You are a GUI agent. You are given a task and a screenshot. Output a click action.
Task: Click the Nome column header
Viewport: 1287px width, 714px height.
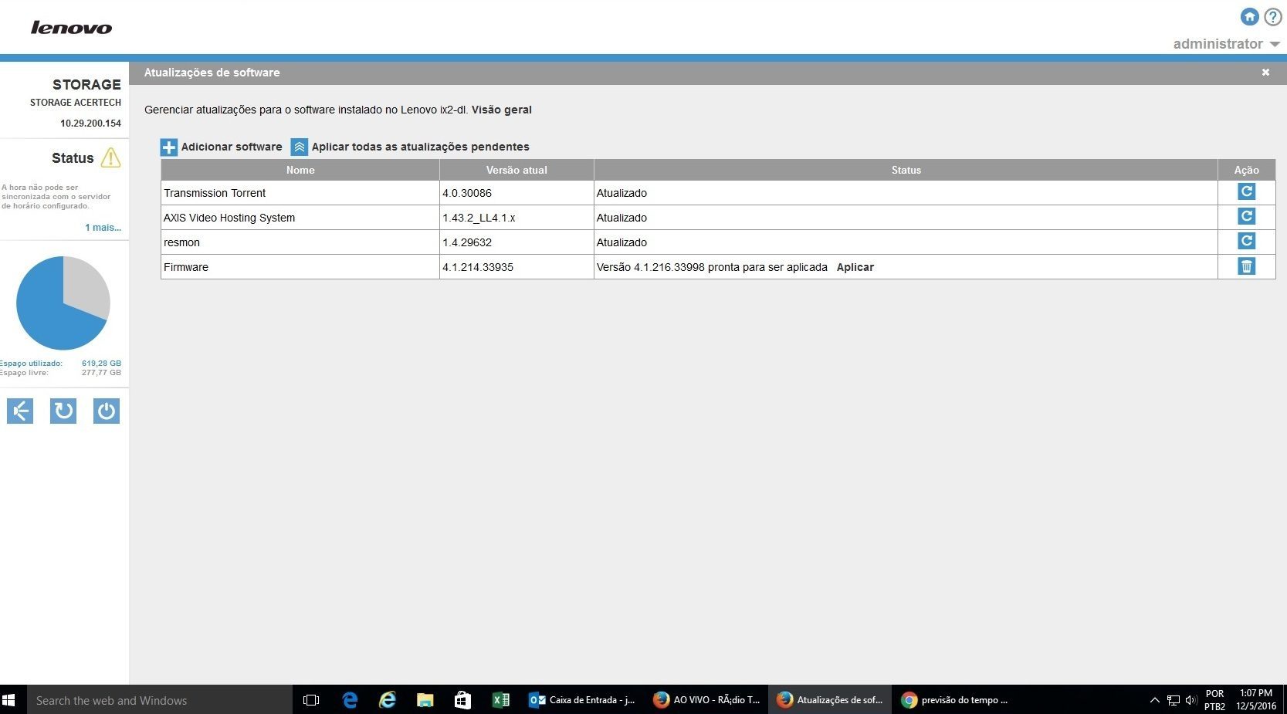click(x=300, y=170)
